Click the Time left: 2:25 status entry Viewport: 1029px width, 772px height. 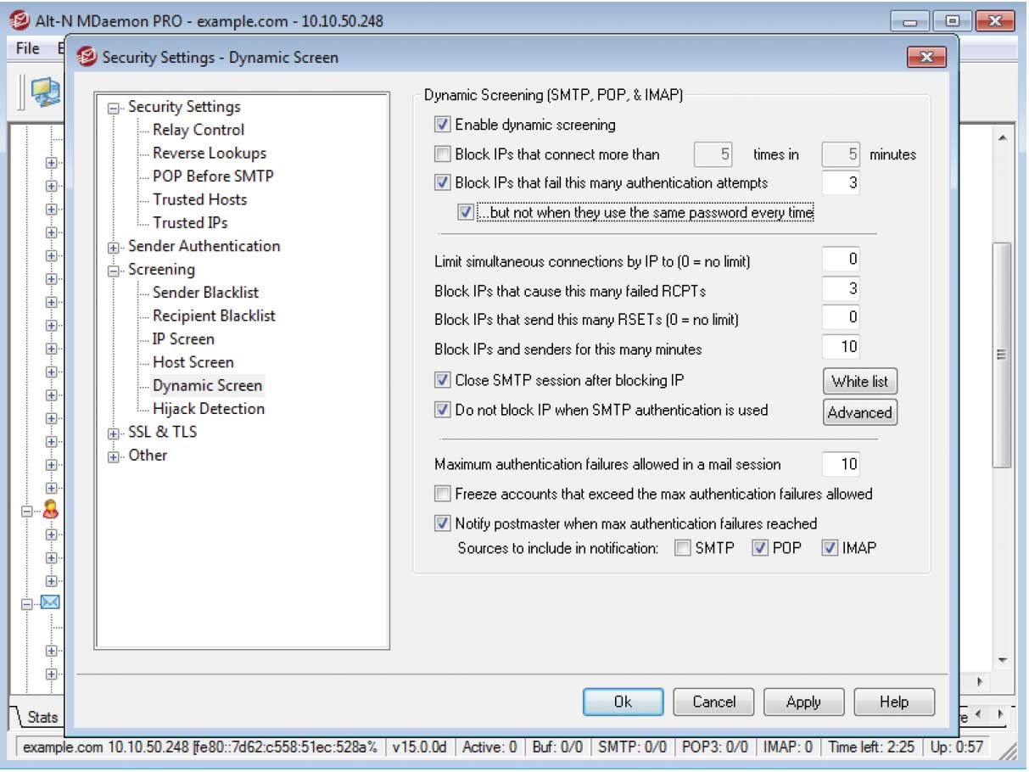pos(871,747)
